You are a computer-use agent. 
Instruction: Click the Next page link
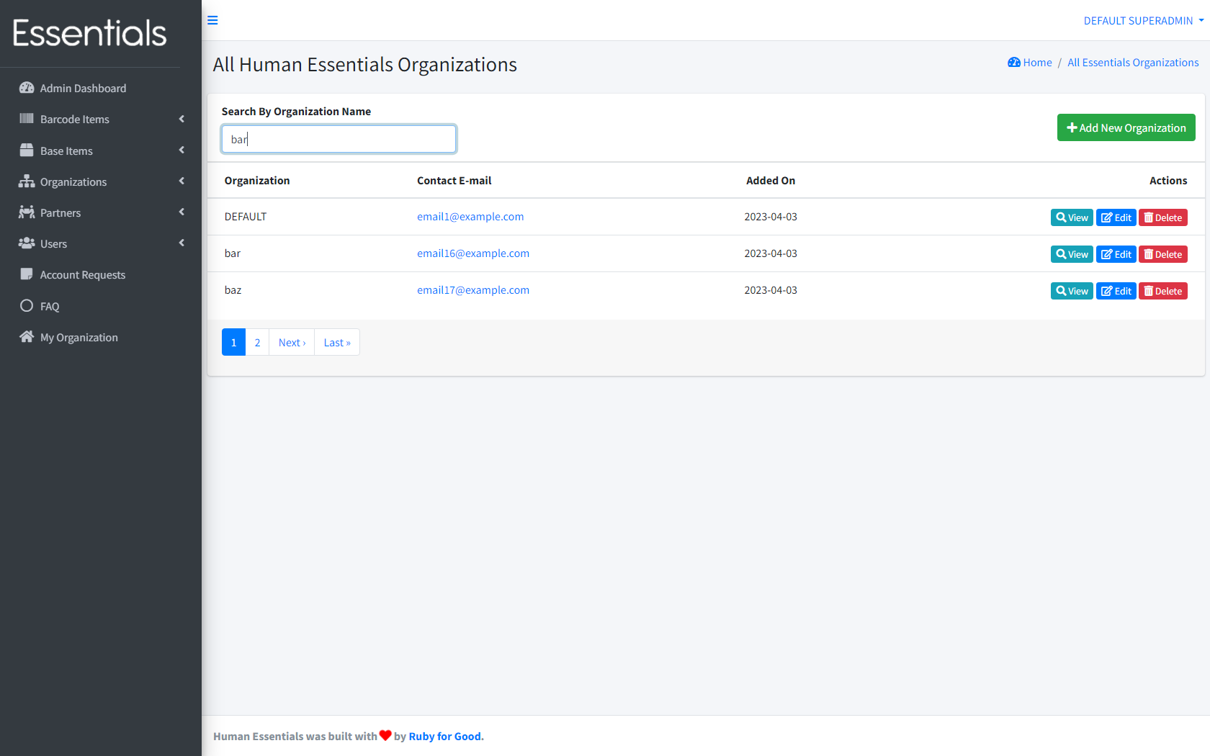click(x=292, y=342)
